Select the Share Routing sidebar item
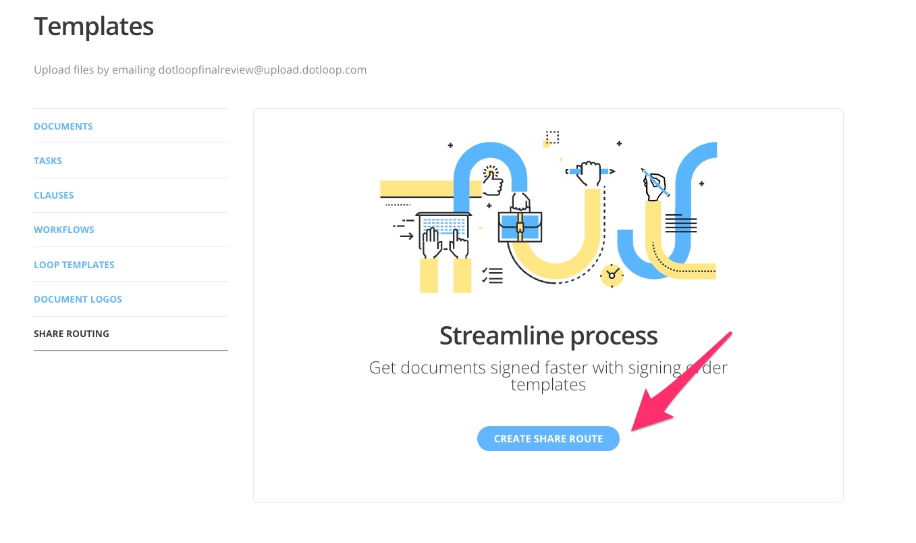This screenshot has height=543, width=916. (72, 334)
